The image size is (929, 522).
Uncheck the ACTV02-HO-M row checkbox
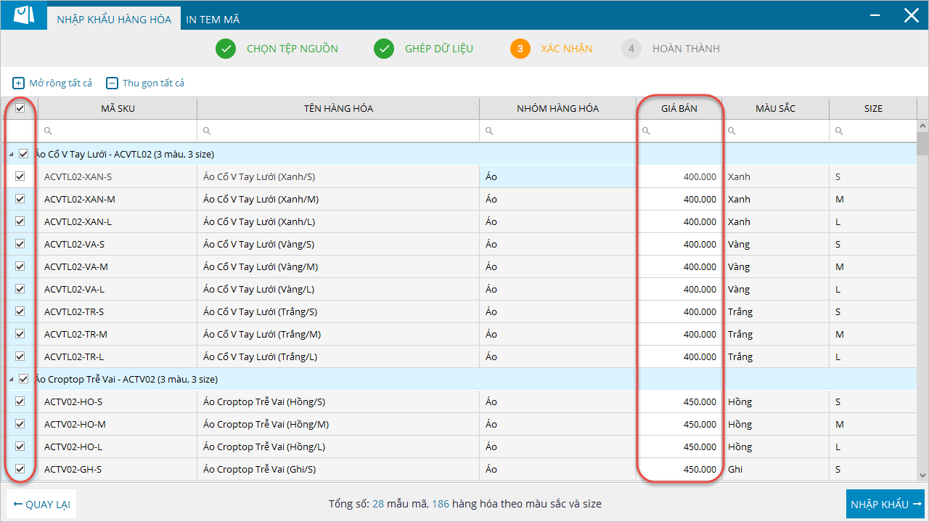[20, 424]
